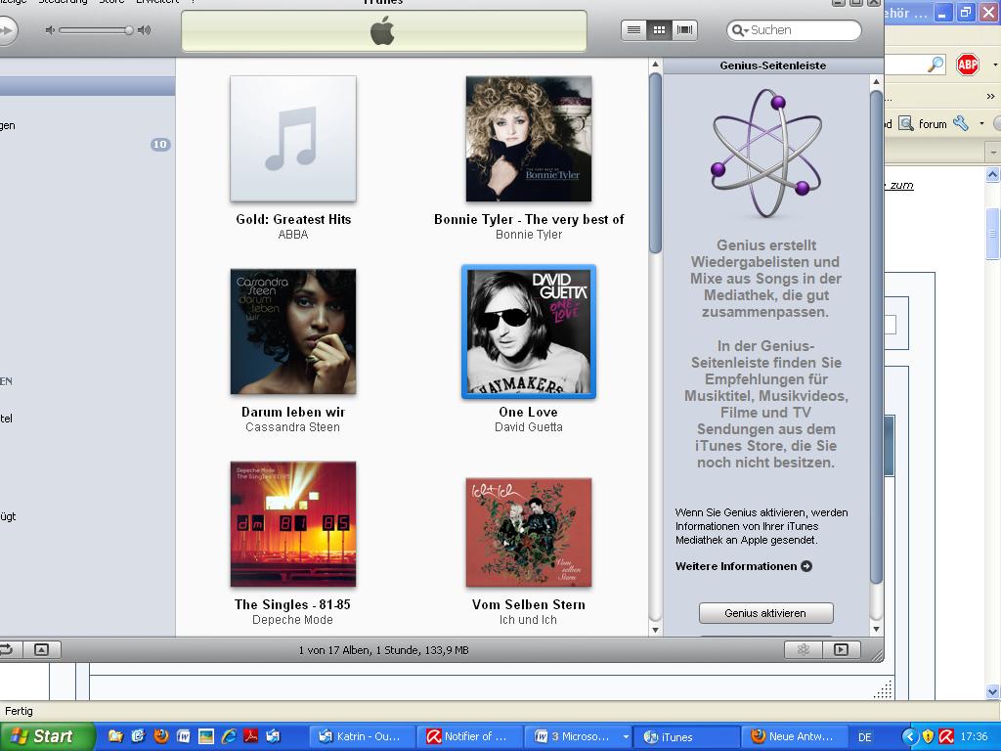Click the sidebar badge showing 10

click(x=160, y=145)
